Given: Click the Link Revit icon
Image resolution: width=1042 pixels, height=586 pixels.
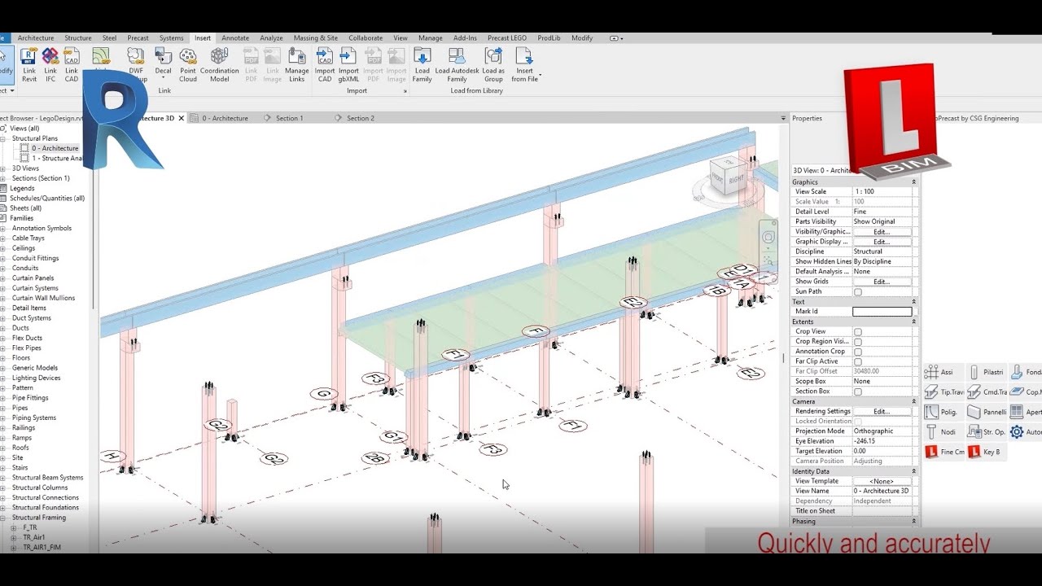Looking at the screenshot, I should click(29, 64).
